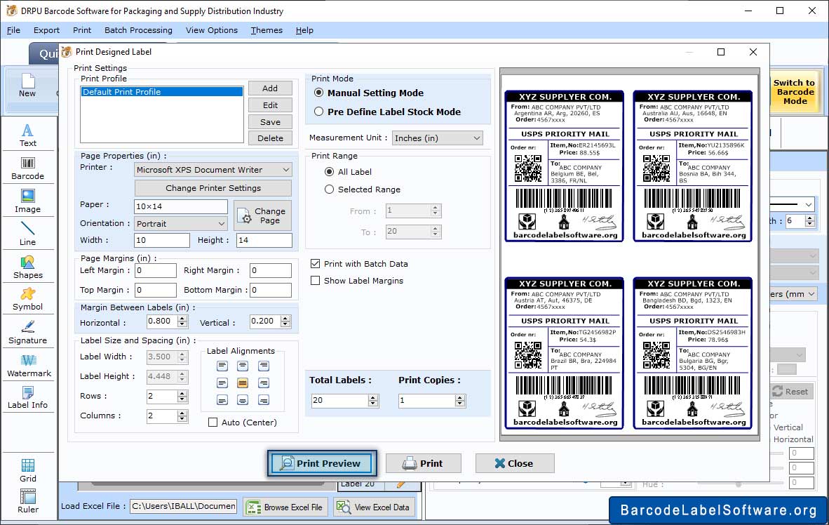The width and height of the screenshot is (829, 525).
Task: Choose All Label print range
Action: [330, 171]
